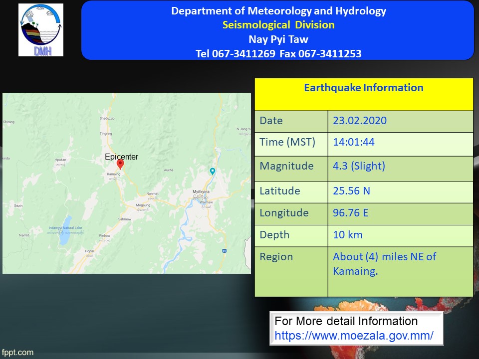The image size is (479, 359).
Task: Click the Date row label
Action: click(x=271, y=121)
